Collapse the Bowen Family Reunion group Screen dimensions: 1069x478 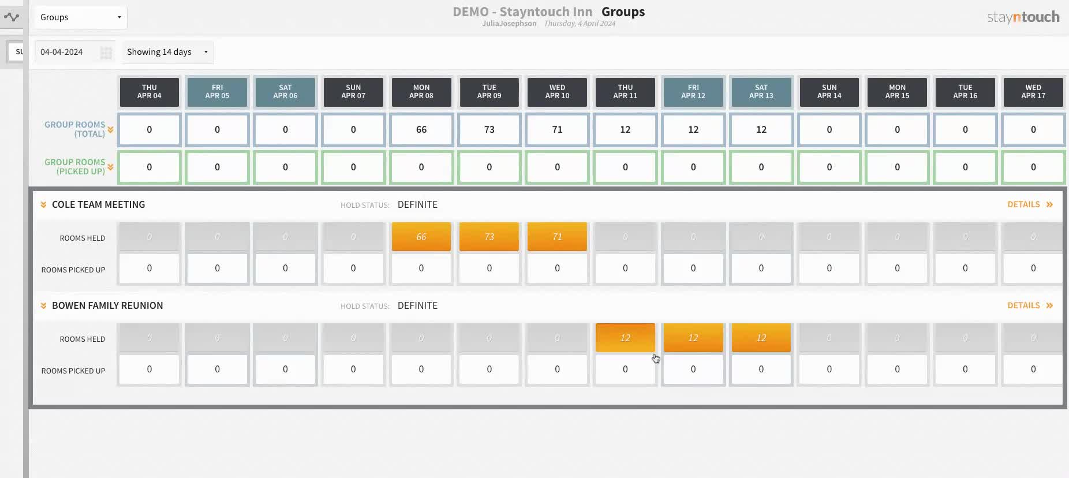(43, 305)
